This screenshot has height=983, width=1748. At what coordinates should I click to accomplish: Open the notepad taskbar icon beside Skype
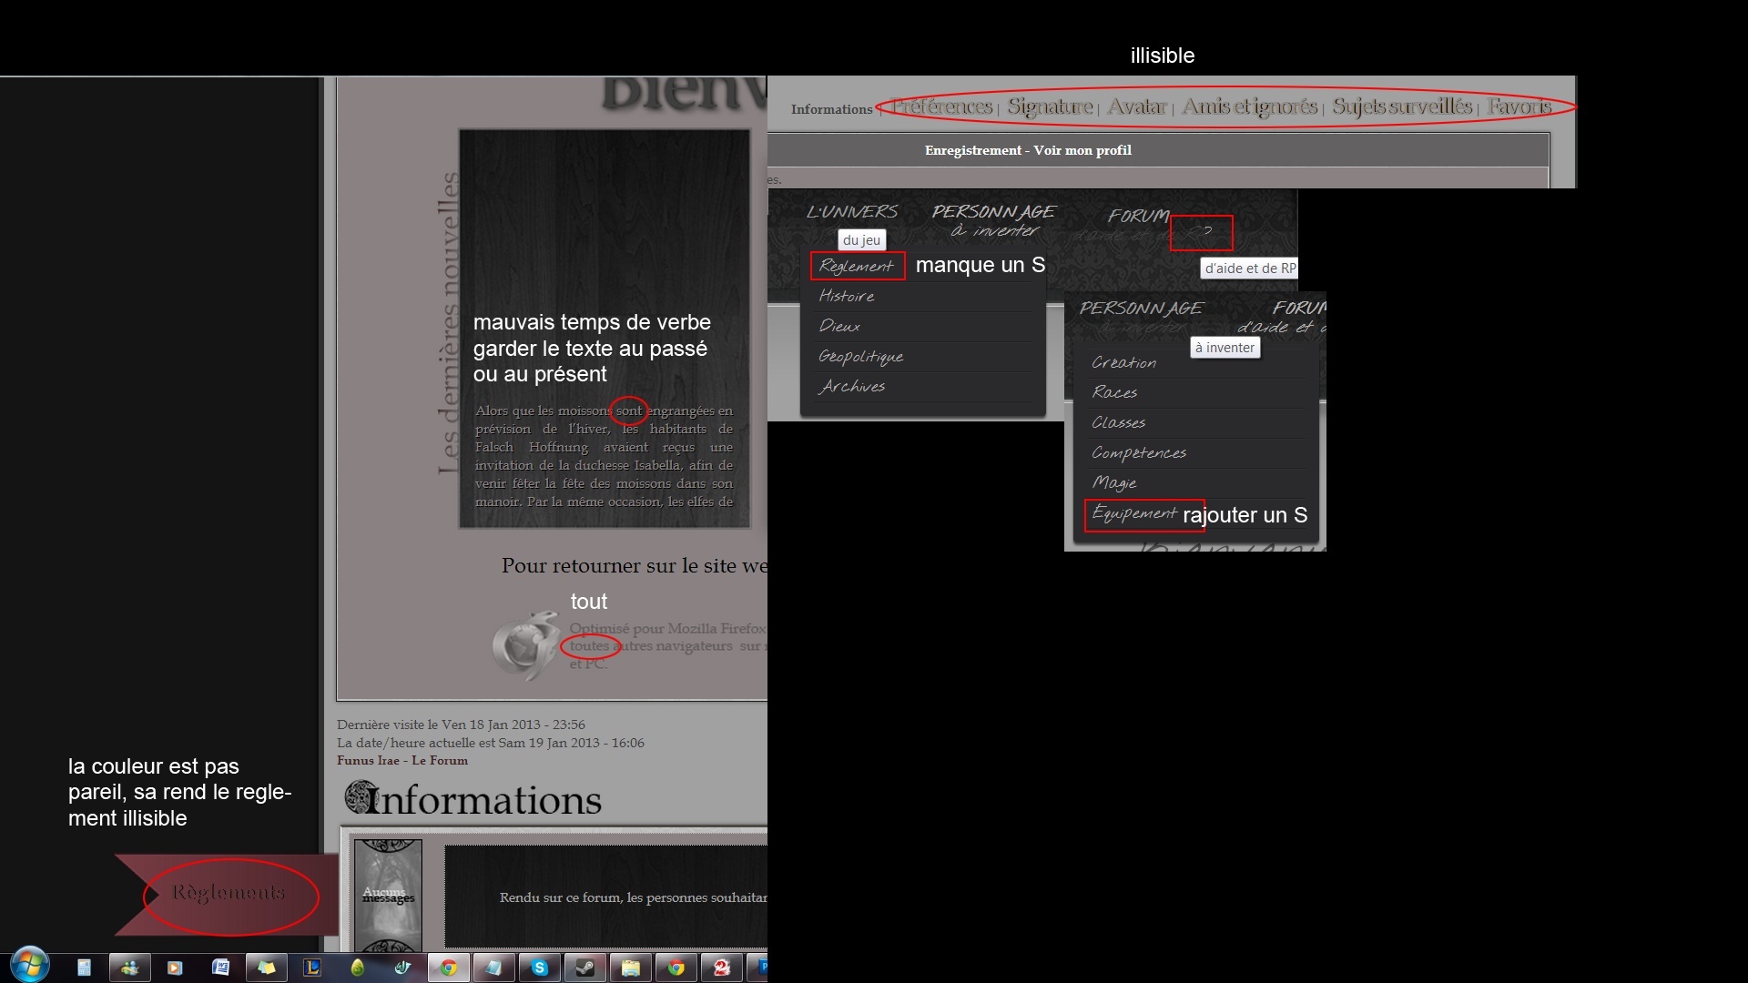(x=493, y=968)
